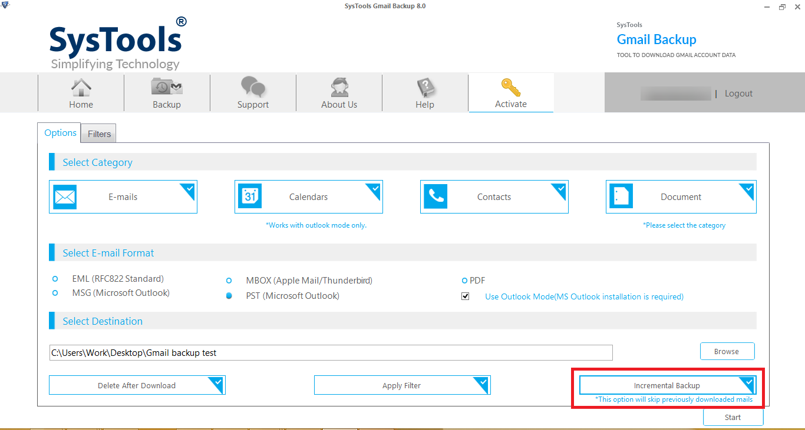Click the Calendars 31 icon
Image resolution: width=805 pixels, height=430 pixels.
click(250, 197)
